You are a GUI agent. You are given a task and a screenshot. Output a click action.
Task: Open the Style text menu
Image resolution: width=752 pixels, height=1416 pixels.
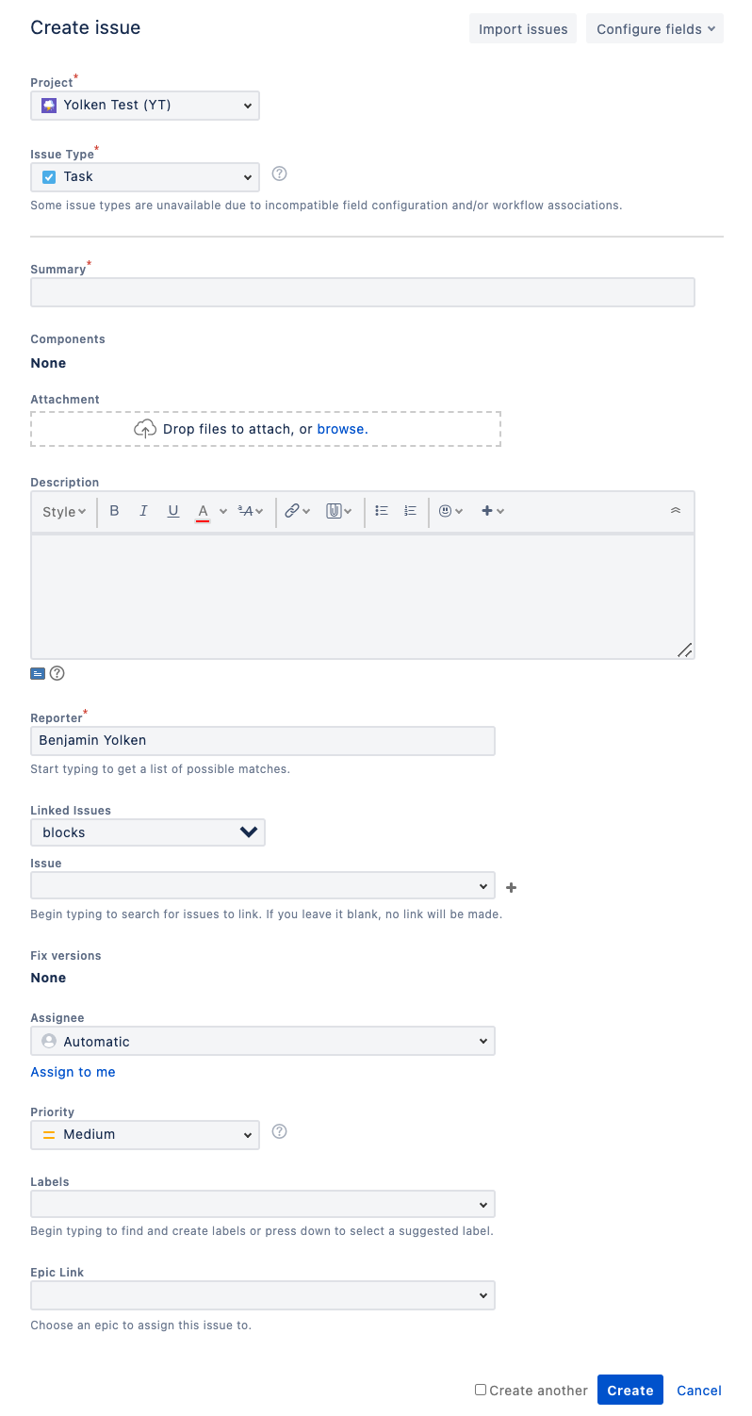click(x=64, y=512)
